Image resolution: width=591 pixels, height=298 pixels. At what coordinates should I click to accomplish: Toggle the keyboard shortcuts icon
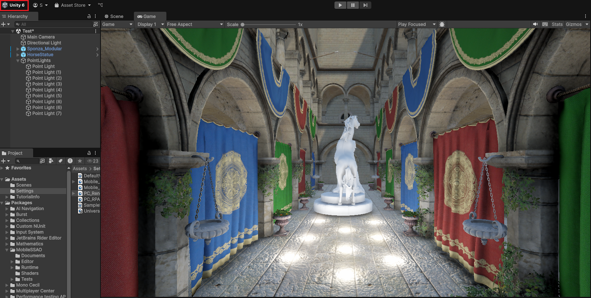(x=545, y=24)
